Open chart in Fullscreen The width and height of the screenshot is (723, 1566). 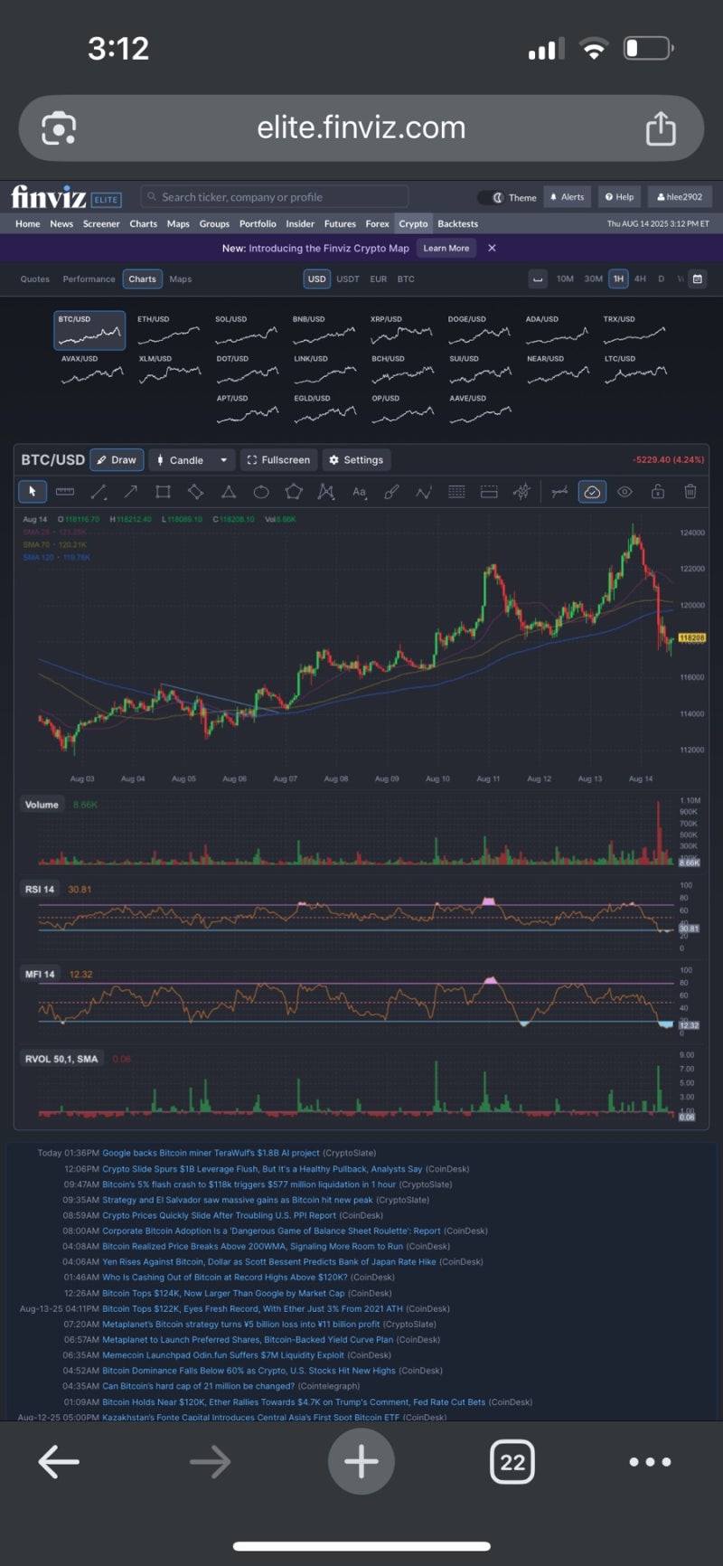click(x=278, y=460)
